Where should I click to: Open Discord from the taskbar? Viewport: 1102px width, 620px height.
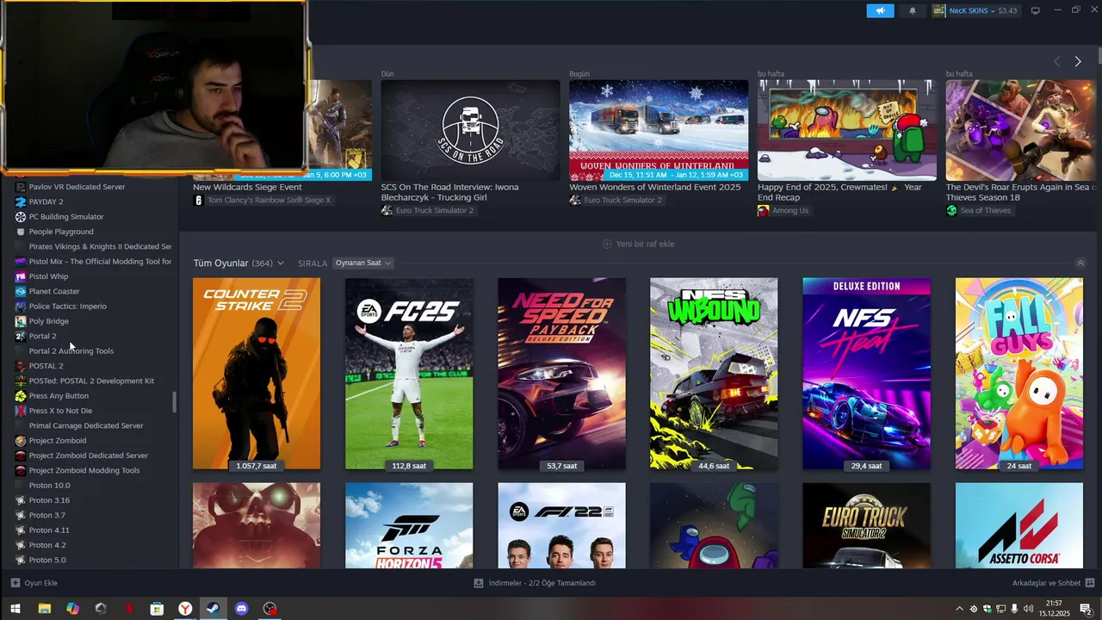pyautogui.click(x=241, y=609)
